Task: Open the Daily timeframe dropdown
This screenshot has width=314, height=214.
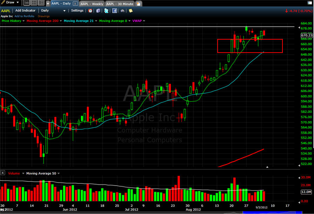Action: pyautogui.click(x=53, y=11)
